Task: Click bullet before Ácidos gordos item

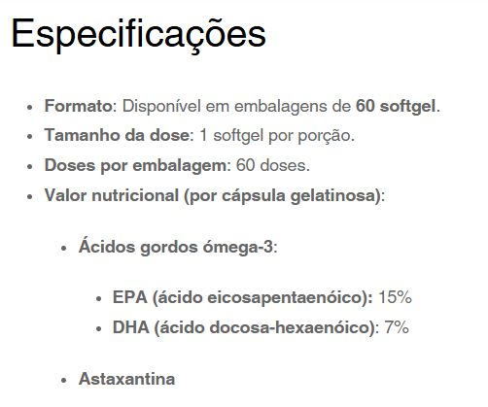Action: (x=63, y=249)
